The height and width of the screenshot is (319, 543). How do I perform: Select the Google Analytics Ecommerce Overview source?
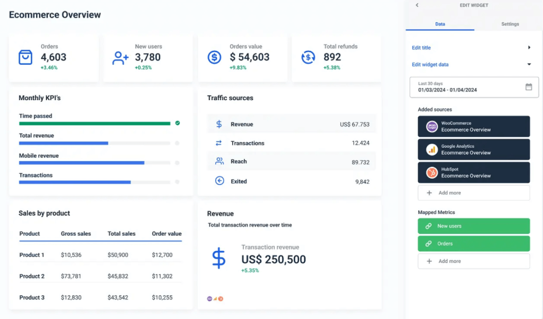tap(474, 149)
